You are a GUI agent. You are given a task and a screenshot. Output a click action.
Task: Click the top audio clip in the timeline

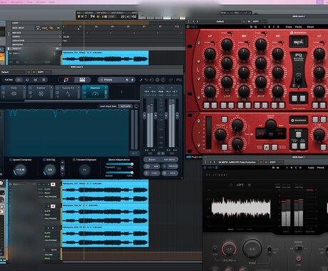pyautogui.click(x=105, y=58)
